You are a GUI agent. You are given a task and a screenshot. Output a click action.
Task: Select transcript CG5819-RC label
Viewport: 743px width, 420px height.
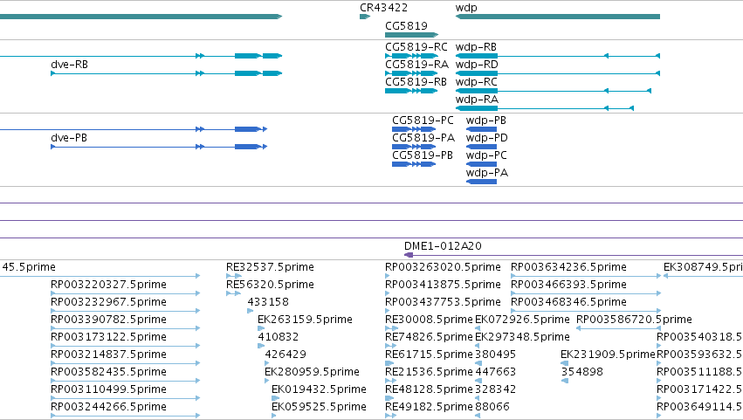click(x=416, y=47)
